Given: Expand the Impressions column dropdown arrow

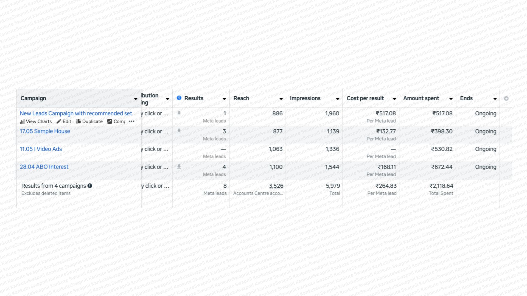Looking at the screenshot, I should coord(338,99).
